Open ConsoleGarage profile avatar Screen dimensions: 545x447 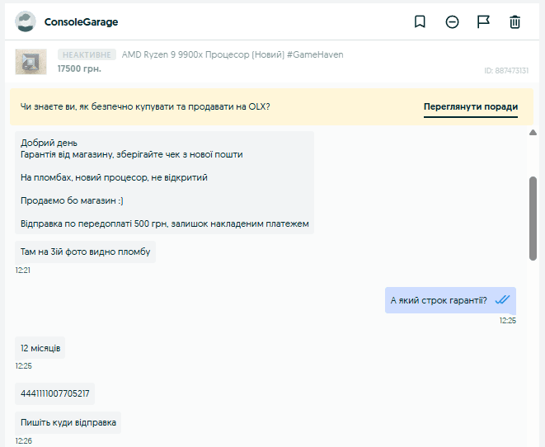click(26, 22)
